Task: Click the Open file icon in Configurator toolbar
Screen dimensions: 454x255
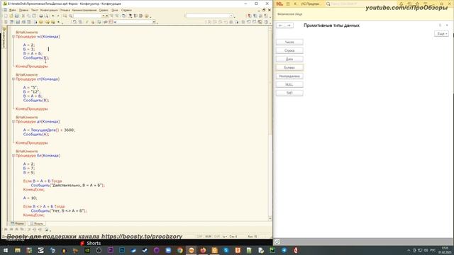Action: coord(11,16)
